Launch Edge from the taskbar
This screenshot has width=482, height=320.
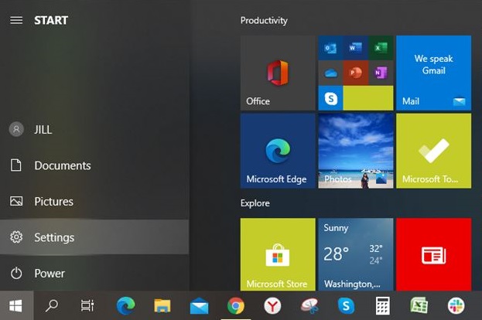pos(125,305)
